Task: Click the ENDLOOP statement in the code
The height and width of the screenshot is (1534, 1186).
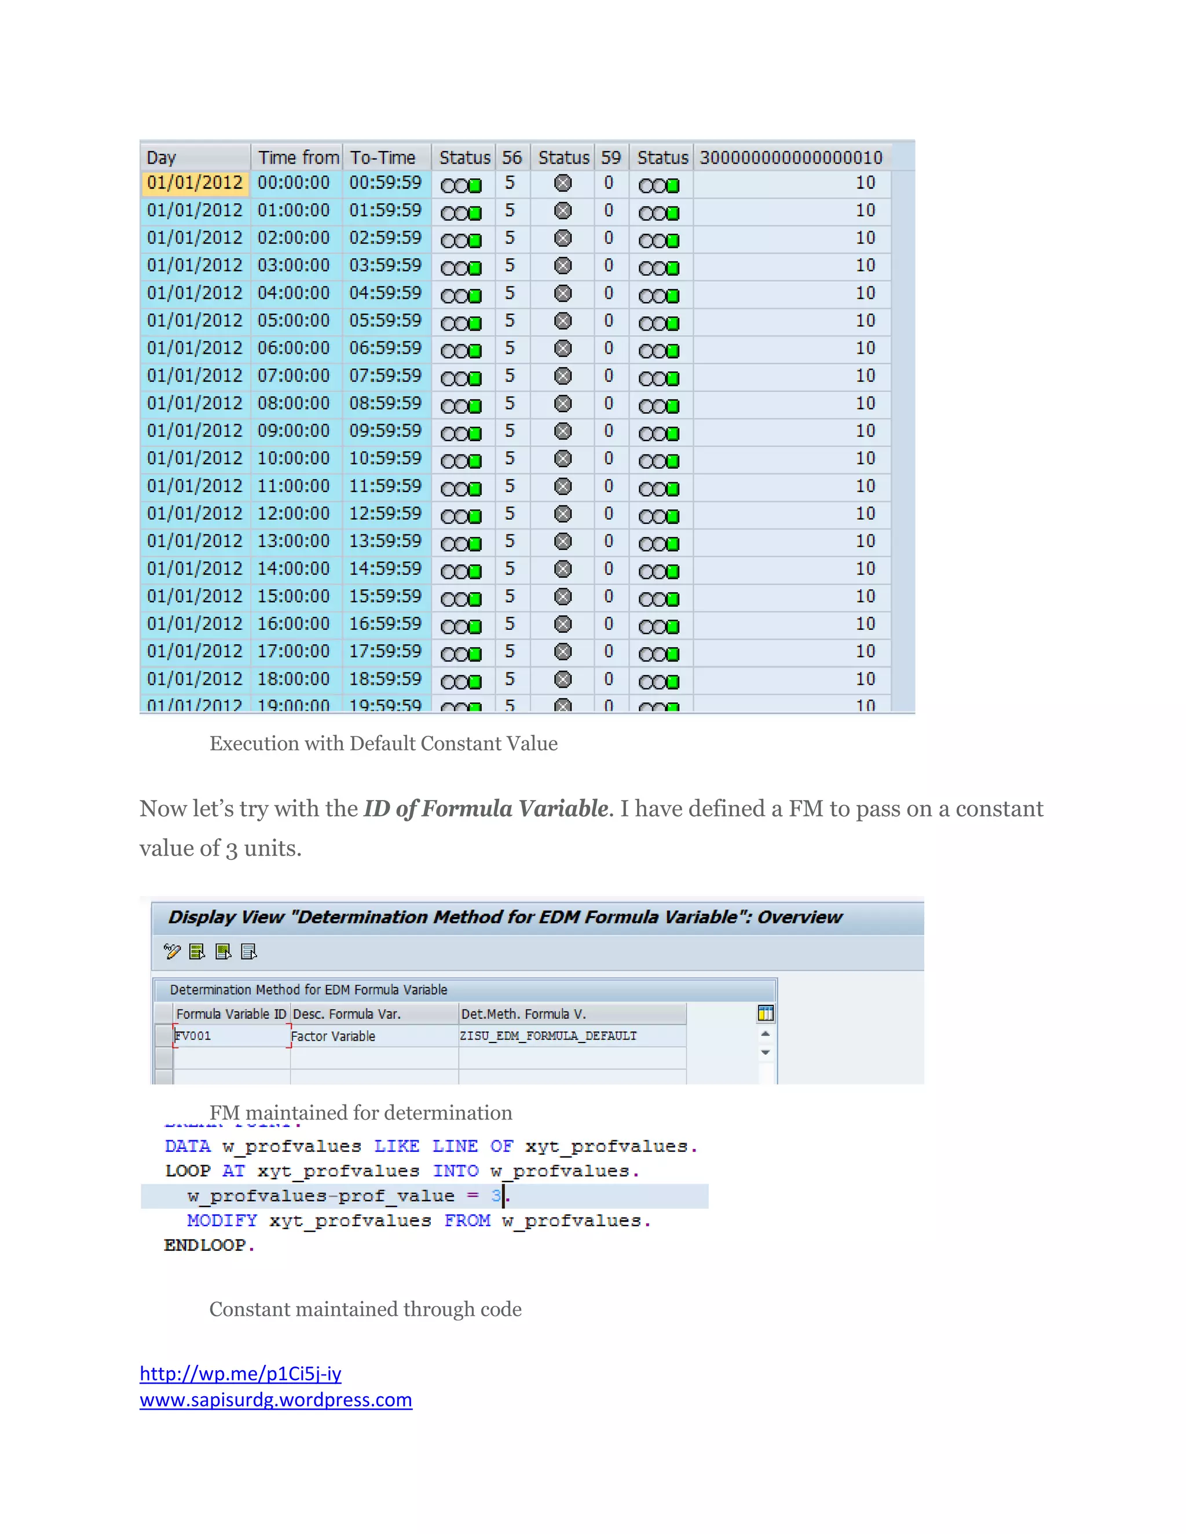Action: (210, 1246)
